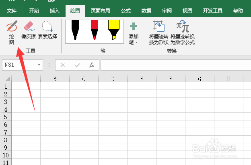Viewport: 251px width, 165px height.
Task: Select the 橡皮擦 eraser tool
Action: click(x=29, y=30)
